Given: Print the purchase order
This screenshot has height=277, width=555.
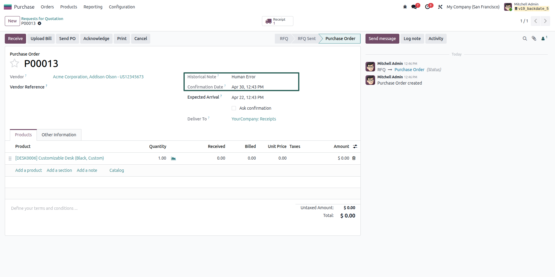Looking at the screenshot, I should (x=122, y=39).
